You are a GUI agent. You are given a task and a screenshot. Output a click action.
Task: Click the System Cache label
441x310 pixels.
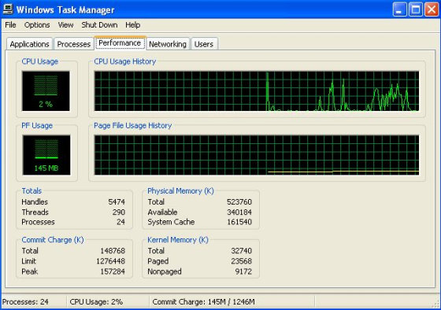171,222
